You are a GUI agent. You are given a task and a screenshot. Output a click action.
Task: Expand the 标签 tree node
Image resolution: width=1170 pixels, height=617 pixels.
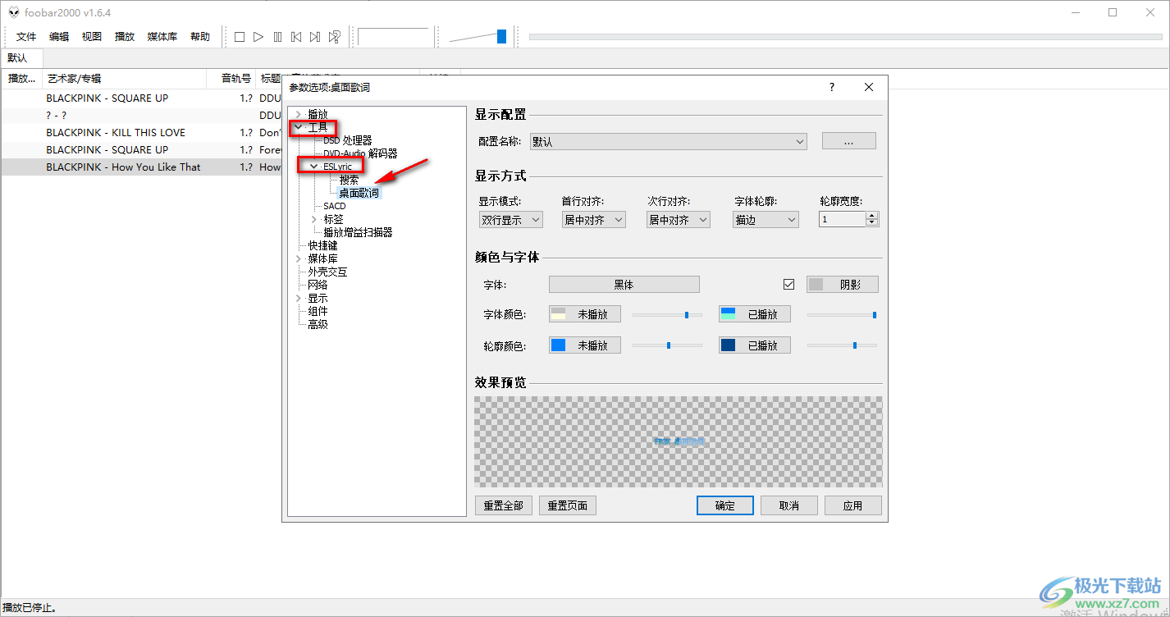coord(314,219)
